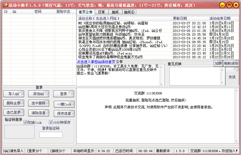Click the 一键Cook button

coord(64,104)
